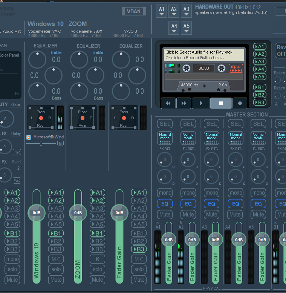Open the VBAN panel
Viewport: 286px width, 293px height.
[134, 11]
